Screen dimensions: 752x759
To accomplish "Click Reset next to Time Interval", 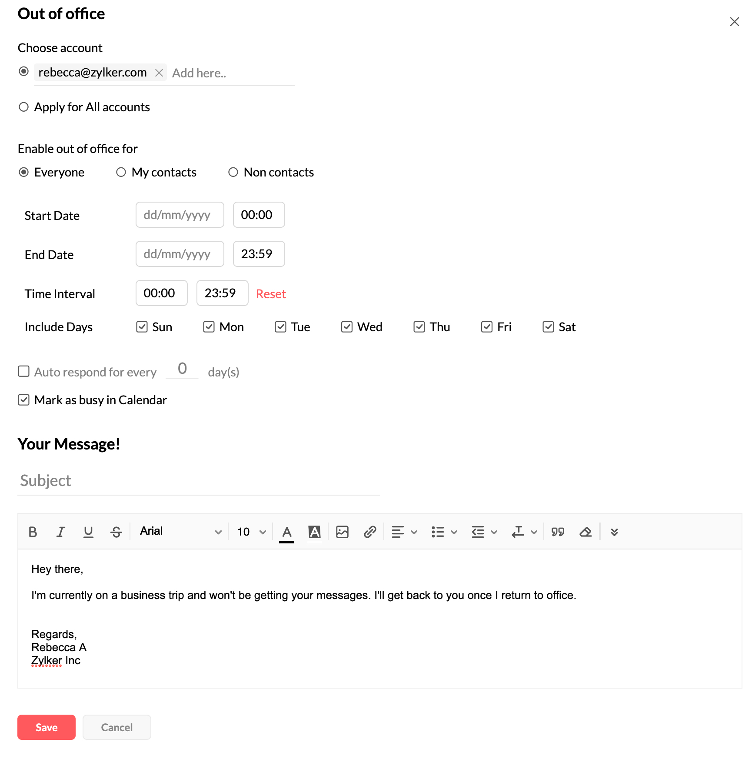I will click(270, 293).
